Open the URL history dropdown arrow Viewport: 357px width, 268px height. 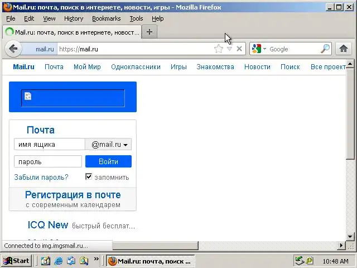point(229,49)
